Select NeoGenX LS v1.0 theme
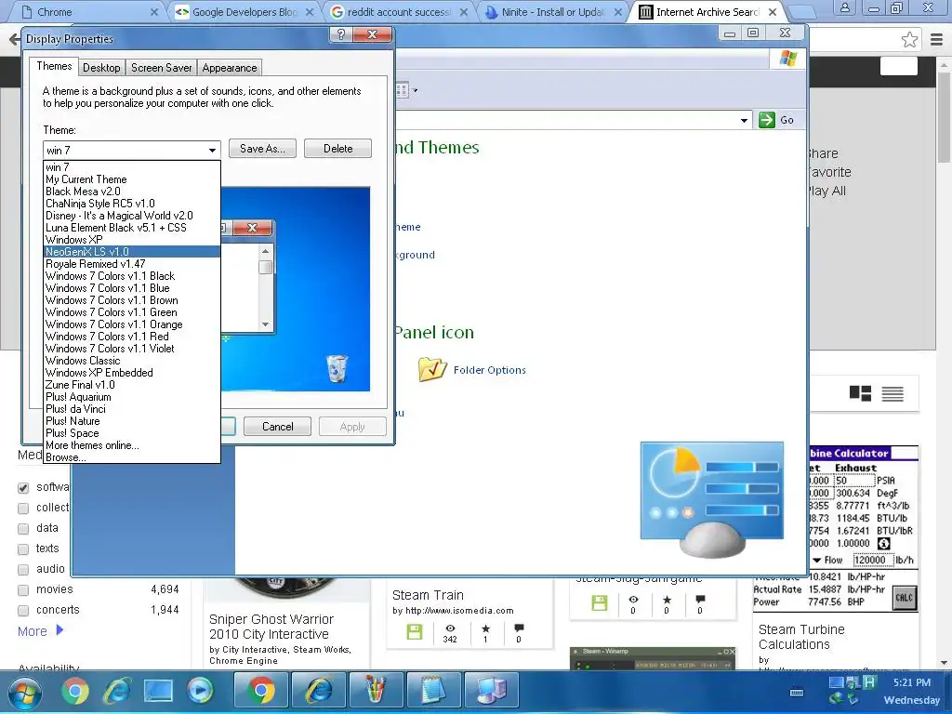This screenshot has width=952, height=714. pos(132,251)
